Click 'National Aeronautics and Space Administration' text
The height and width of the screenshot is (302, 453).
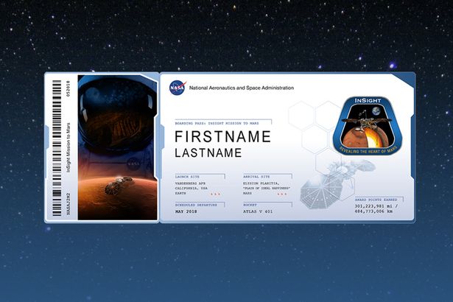[242, 88]
